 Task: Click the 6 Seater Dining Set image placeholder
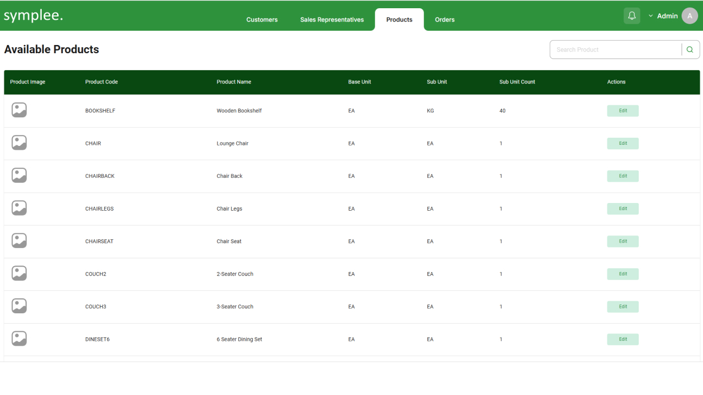click(x=19, y=339)
